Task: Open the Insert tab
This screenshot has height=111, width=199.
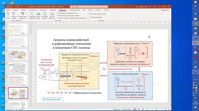Action: pos(23,10)
